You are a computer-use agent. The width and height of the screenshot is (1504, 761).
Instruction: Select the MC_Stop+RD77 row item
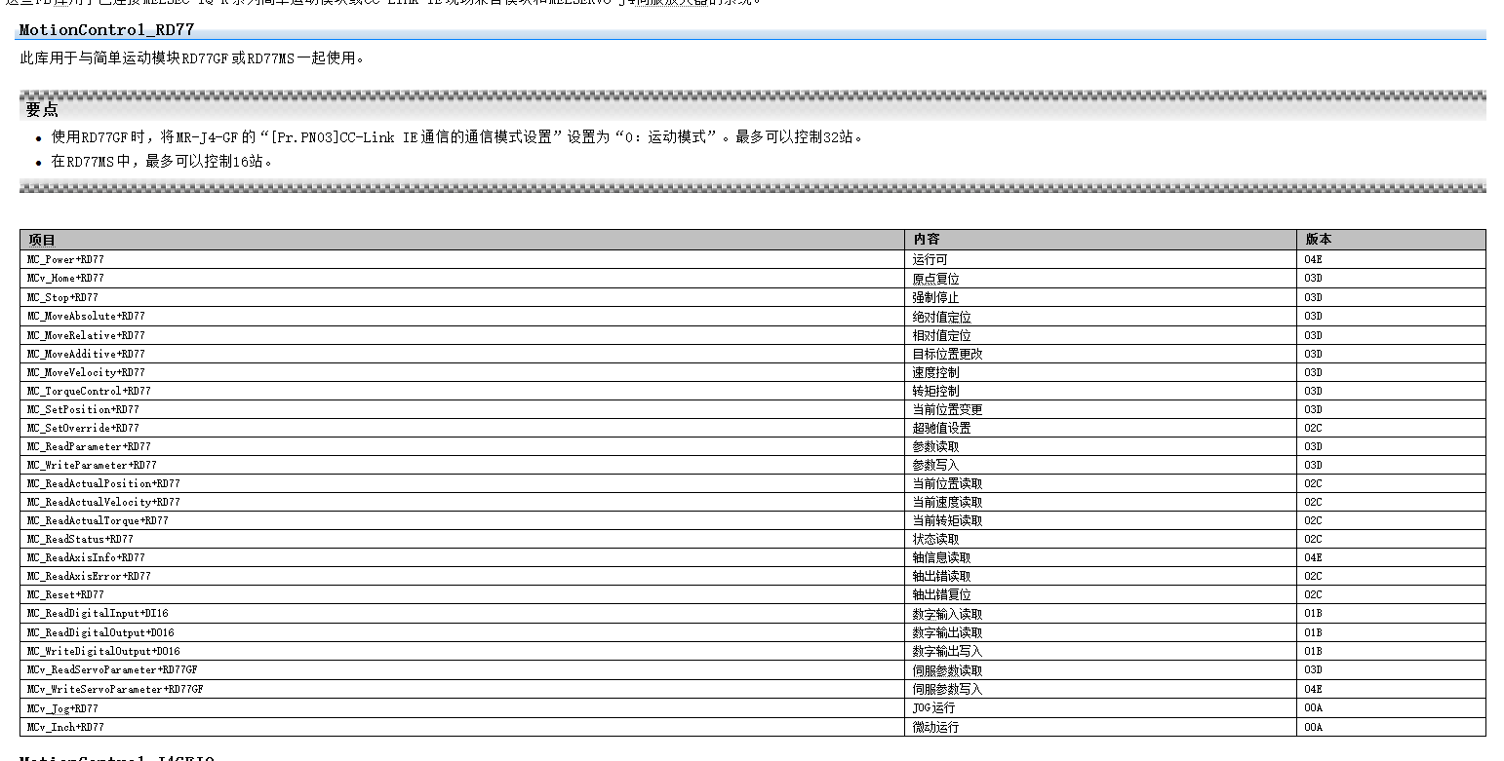point(62,297)
